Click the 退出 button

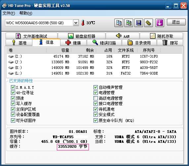[176, 22]
